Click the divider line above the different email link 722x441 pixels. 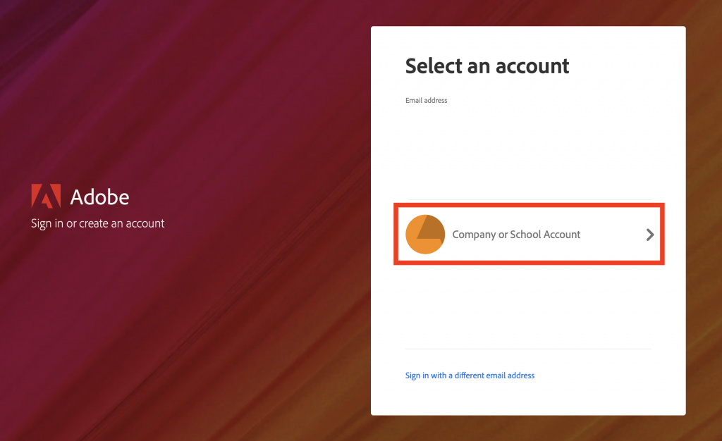[528, 349]
